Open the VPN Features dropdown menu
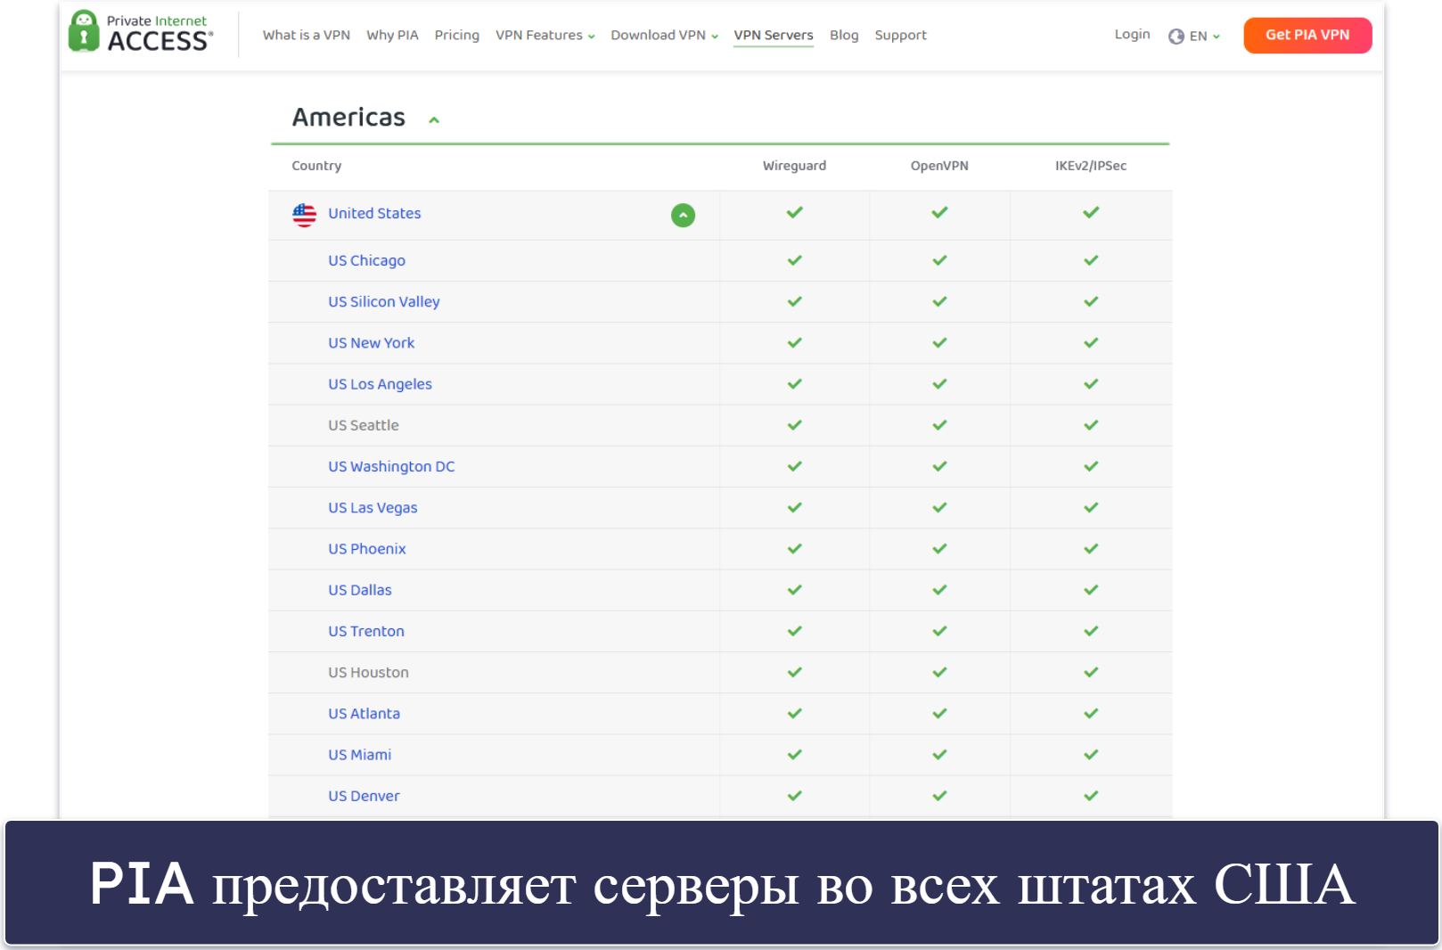Image resolution: width=1442 pixels, height=950 pixels. (545, 35)
